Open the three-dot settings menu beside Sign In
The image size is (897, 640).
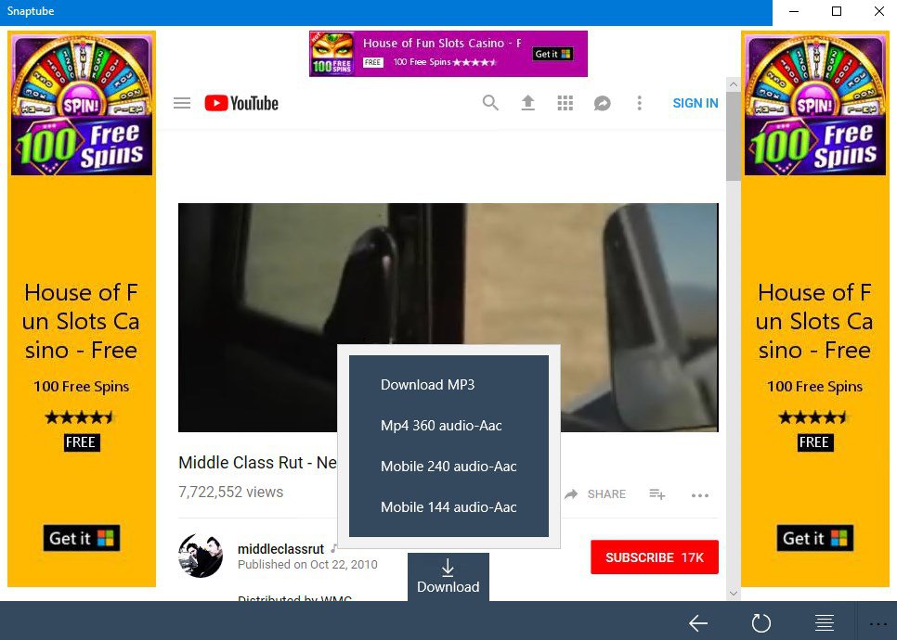click(640, 103)
